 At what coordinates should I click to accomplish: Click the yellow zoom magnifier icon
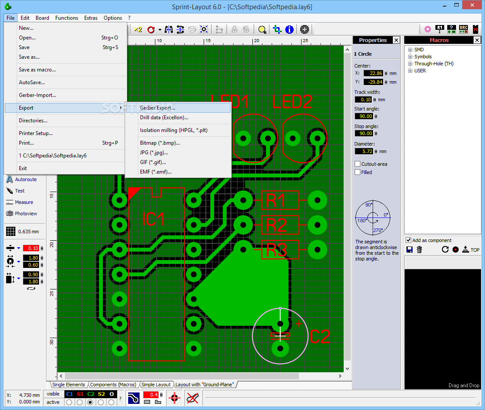click(262, 30)
